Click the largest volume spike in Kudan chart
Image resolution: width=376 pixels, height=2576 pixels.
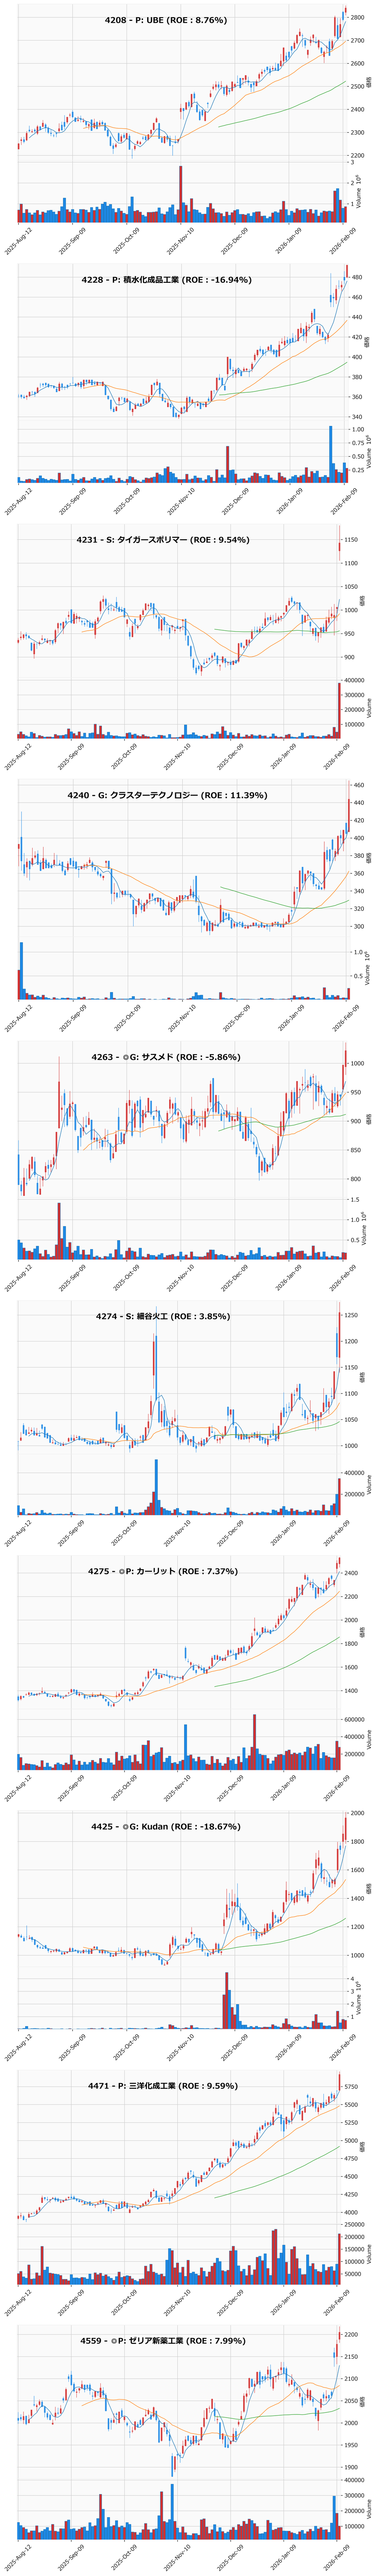pos(226,2000)
